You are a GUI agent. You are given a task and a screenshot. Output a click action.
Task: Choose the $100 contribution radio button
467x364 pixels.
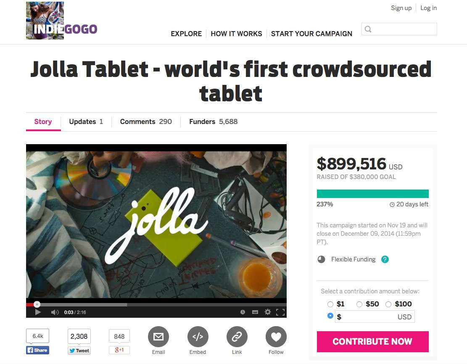388,304
